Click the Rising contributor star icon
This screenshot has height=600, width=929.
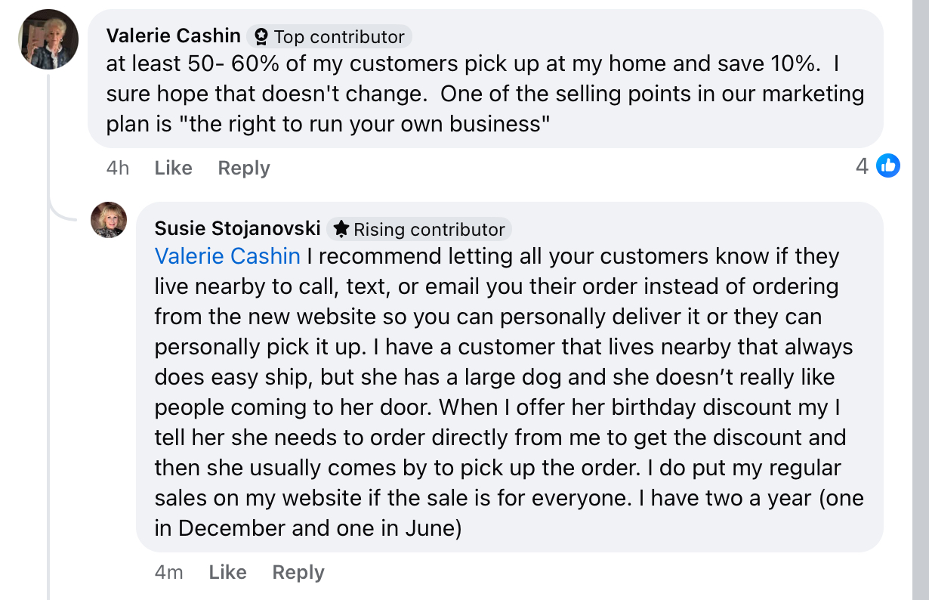[x=341, y=229]
